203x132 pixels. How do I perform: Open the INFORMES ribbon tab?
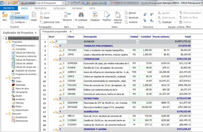pos(77,8)
